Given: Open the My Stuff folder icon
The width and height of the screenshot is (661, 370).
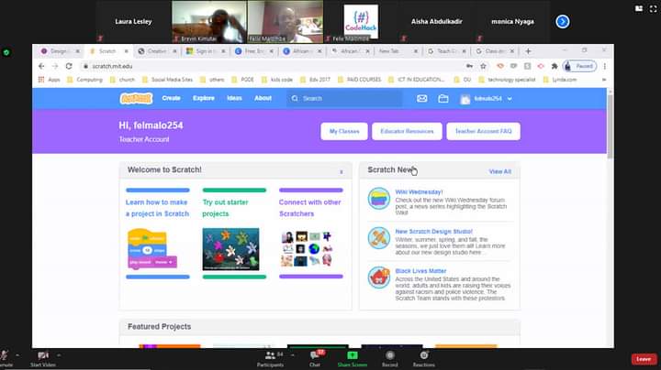Looking at the screenshot, I should pyautogui.click(x=443, y=98).
